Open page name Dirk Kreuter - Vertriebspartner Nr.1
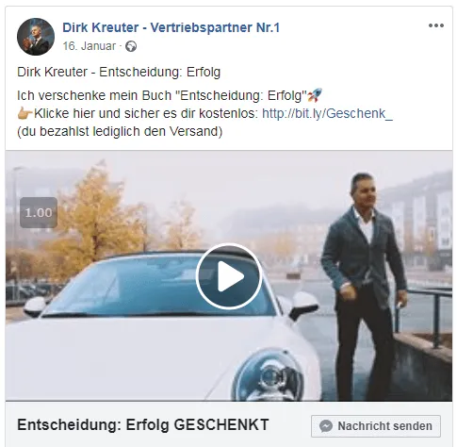Image resolution: width=457 pixels, height=447 pixels. pos(171,27)
